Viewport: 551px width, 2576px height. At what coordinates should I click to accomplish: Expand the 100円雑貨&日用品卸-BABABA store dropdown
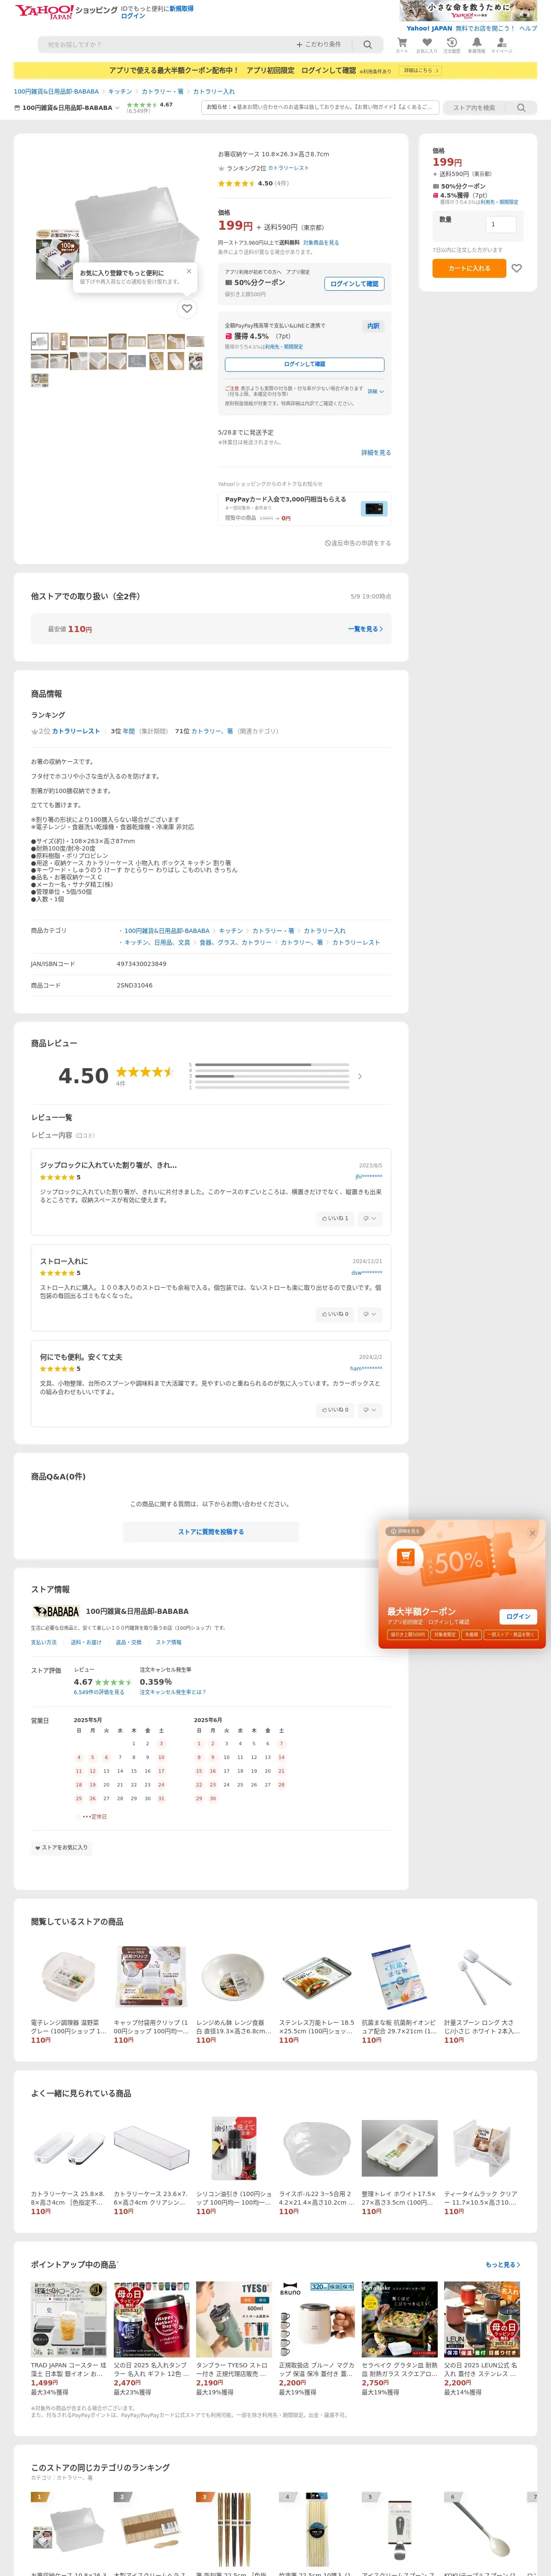(x=66, y=108)
